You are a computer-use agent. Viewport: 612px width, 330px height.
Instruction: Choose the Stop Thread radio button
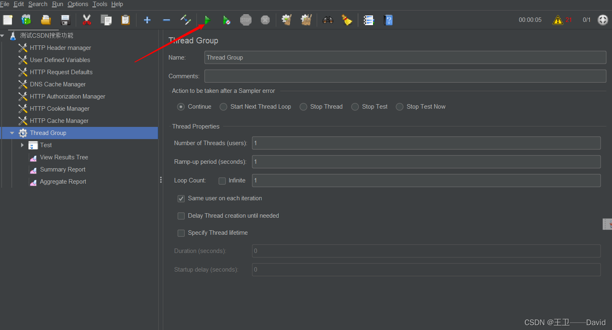click(x=303, y=107)
